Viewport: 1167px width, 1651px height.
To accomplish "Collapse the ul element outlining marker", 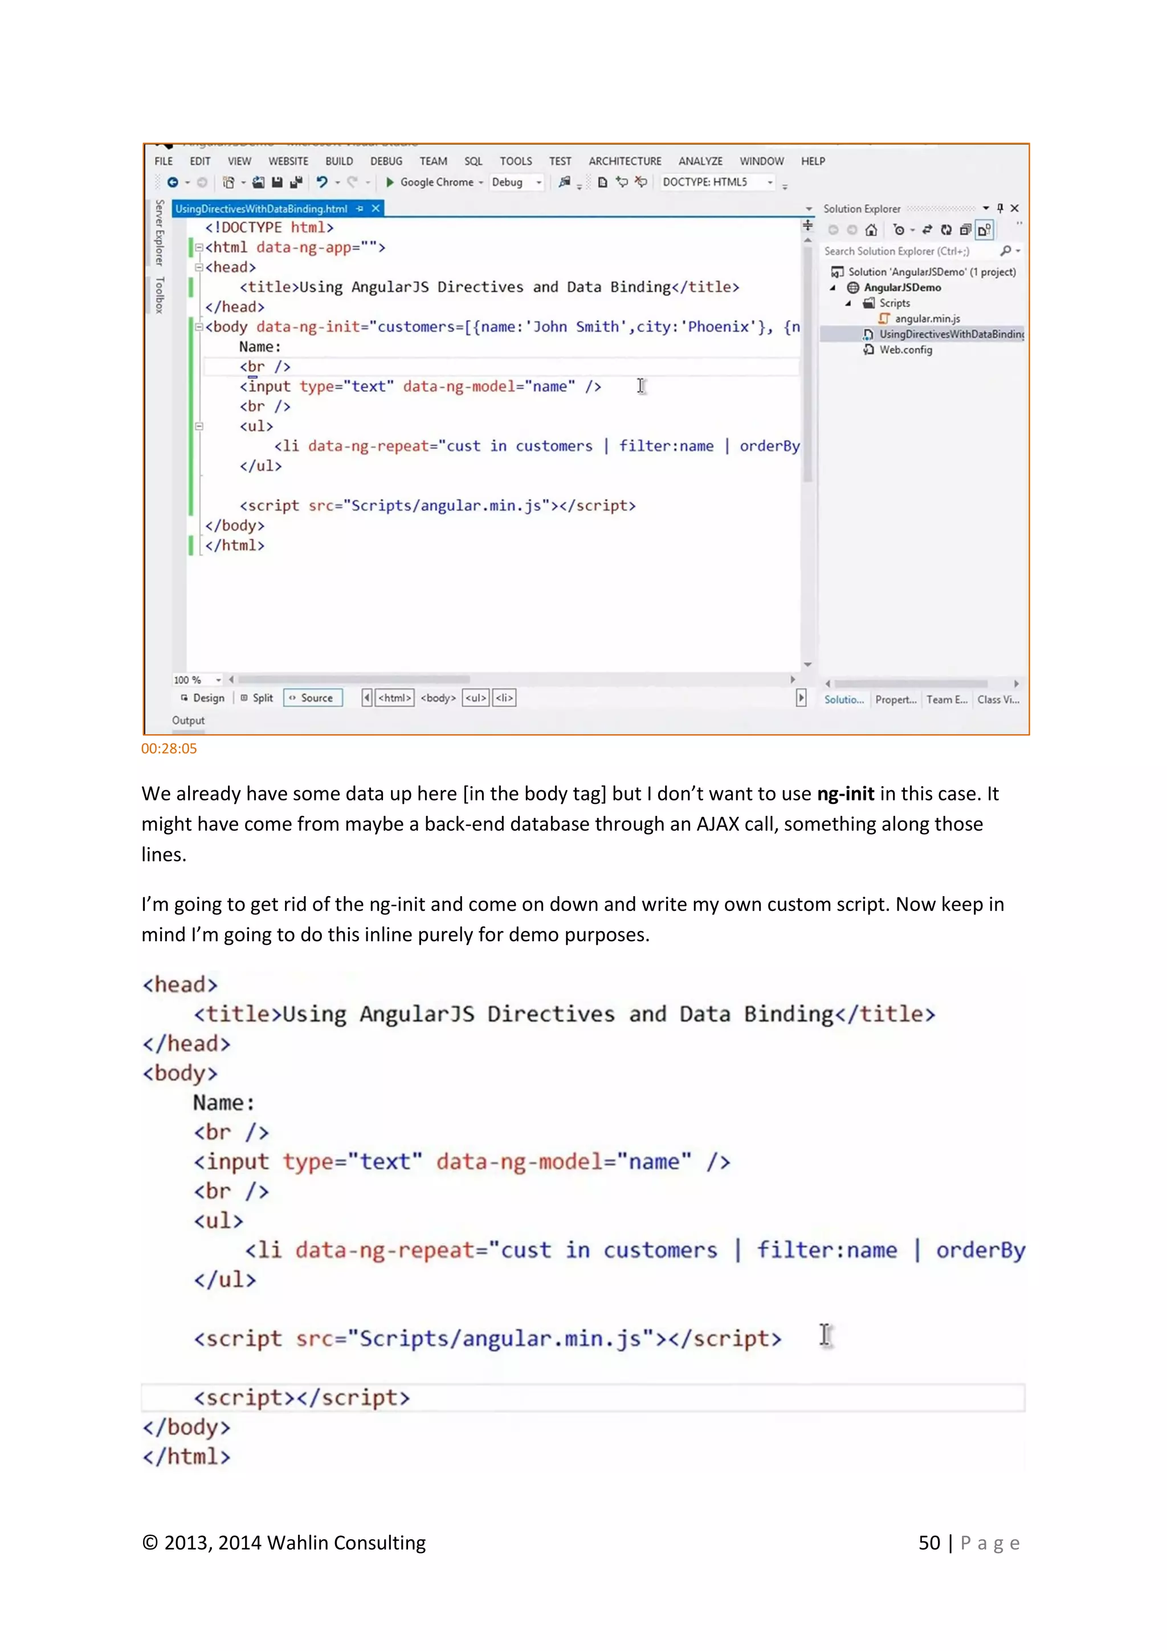I will pyautogui.click(x=199, y=426).
